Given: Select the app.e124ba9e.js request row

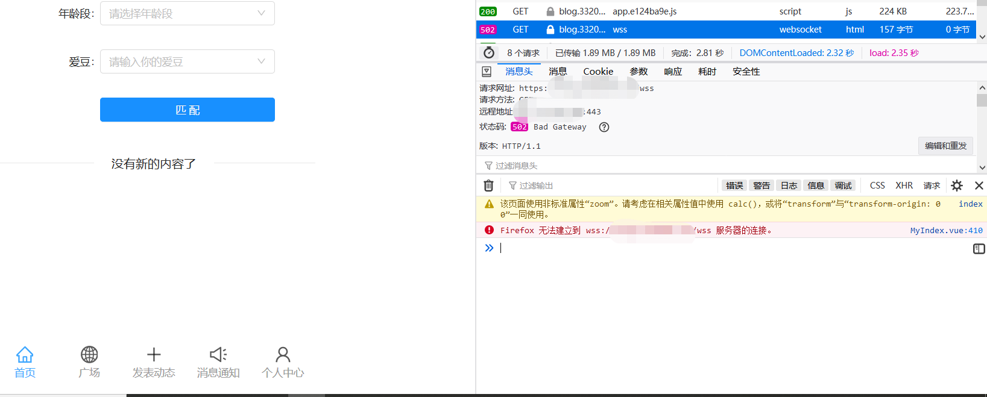Looking at the screenshot, I should tap(727, 11).
